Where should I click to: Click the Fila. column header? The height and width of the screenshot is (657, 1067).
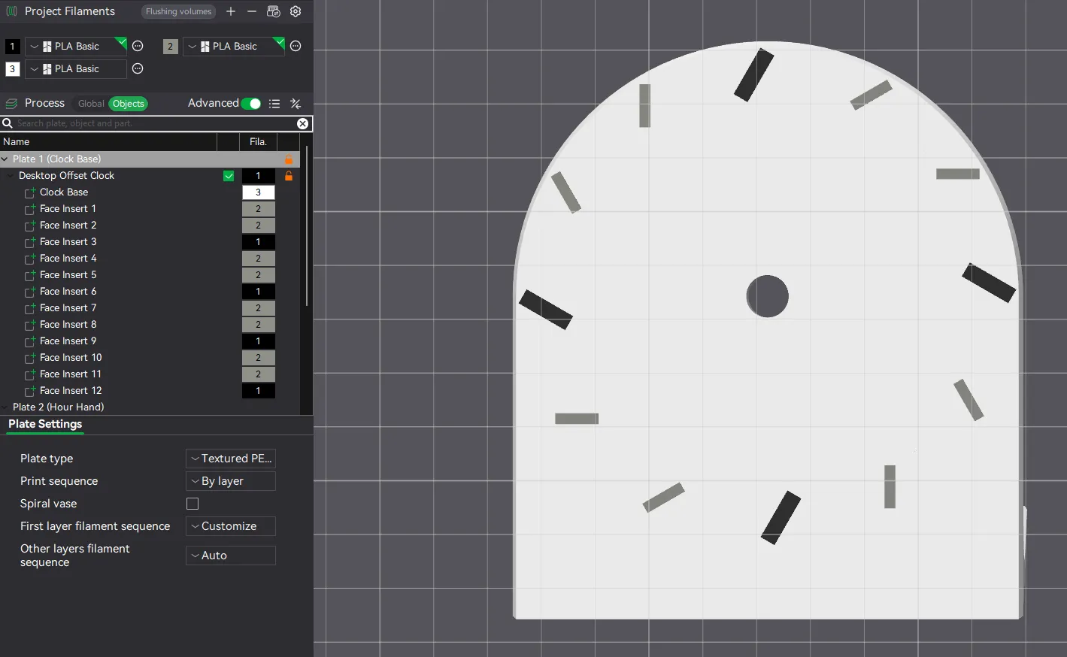click(258, 141)
